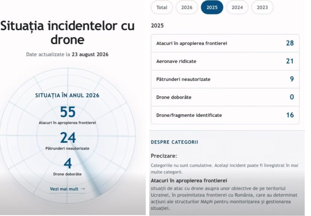Click the Situația în anul 2026 label
This screenshot has height=216, width=311.
(x=67, y=96)
